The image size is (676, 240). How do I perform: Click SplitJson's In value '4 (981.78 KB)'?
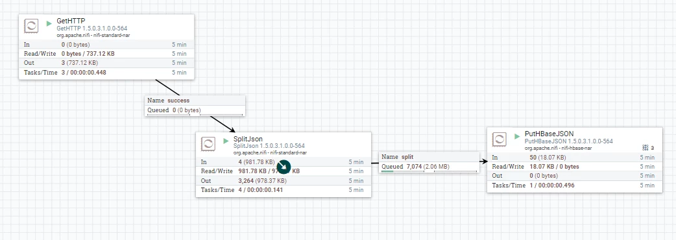pyautogui.click(x=256, y=162)
